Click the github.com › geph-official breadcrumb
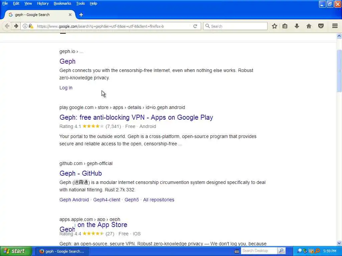The image size is (342, 256). pyautogui.click(x=86, y=163)
